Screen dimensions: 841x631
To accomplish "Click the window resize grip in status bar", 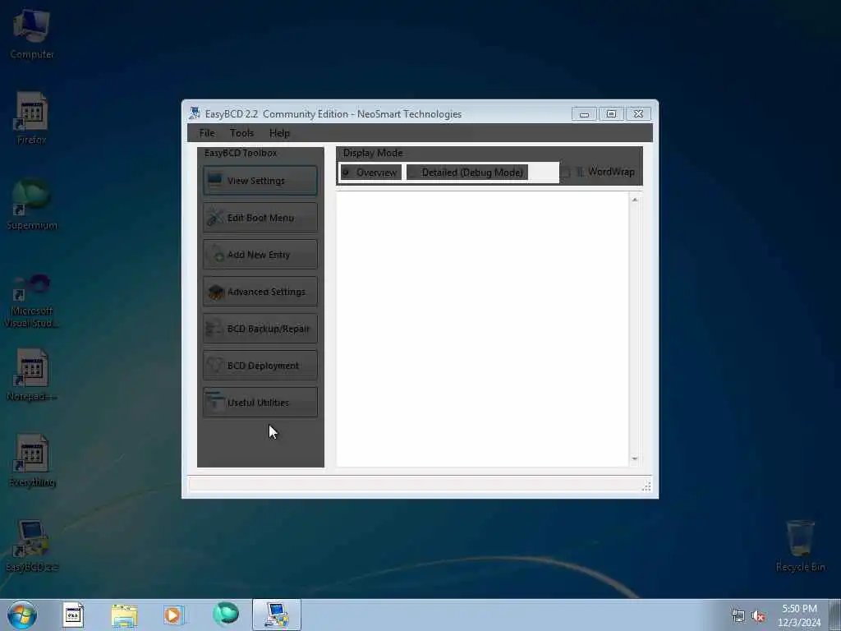I will tap(646, 486).
